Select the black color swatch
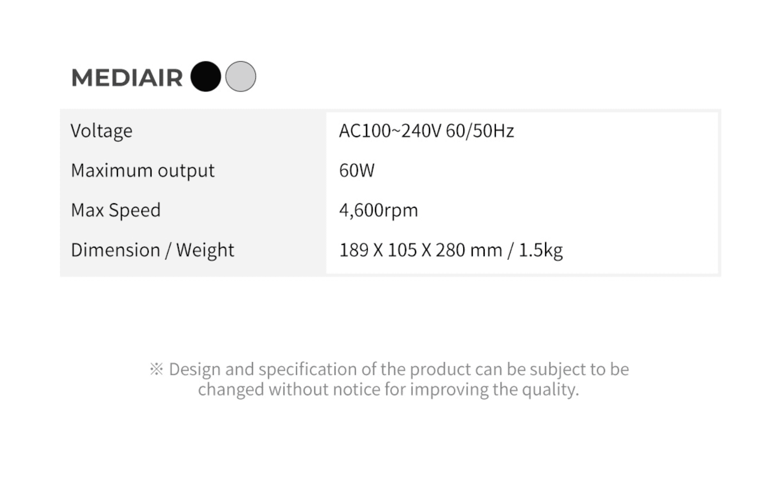778x496 pixels. (x=205, y=77)
